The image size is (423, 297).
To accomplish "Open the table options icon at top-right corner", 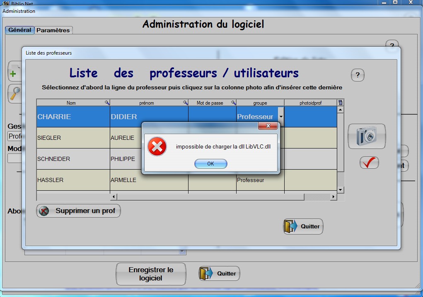I will coord(341,103).
